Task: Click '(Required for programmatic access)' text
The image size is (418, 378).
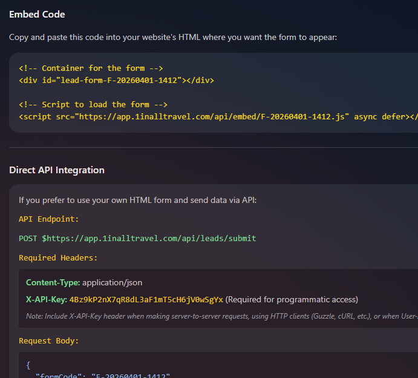Action: point(292,300)
